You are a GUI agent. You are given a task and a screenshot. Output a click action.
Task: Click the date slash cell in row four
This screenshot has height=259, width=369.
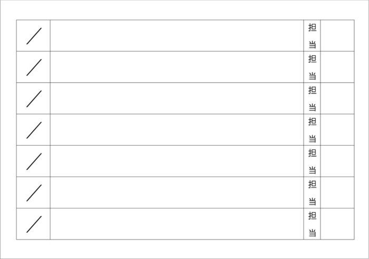click(x=33, y=130)
